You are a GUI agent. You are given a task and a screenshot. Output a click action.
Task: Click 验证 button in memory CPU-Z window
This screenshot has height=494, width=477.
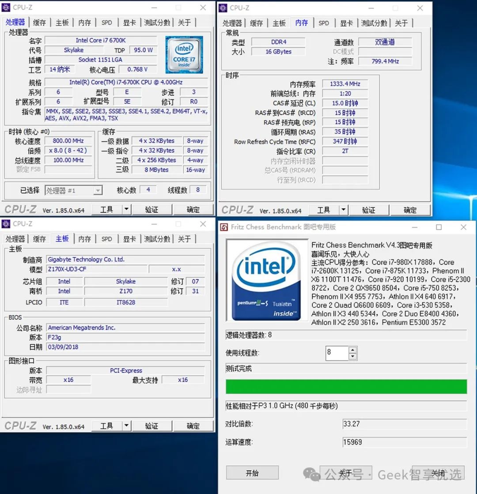click(368, 210)
